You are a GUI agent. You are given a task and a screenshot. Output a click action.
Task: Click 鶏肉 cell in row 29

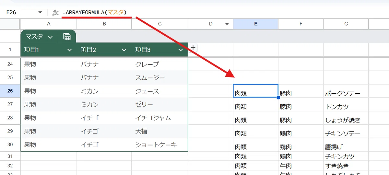[301, 131]
